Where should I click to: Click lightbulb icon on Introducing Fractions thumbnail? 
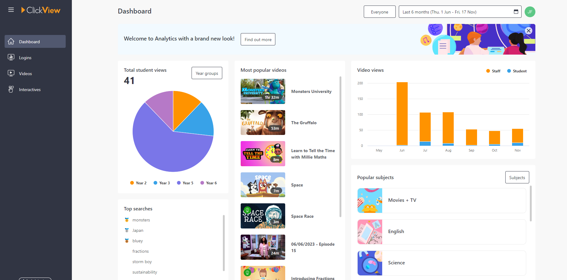[x=247, y=272]
